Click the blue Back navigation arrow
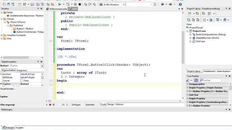232x130 pixels. point(162,4)
